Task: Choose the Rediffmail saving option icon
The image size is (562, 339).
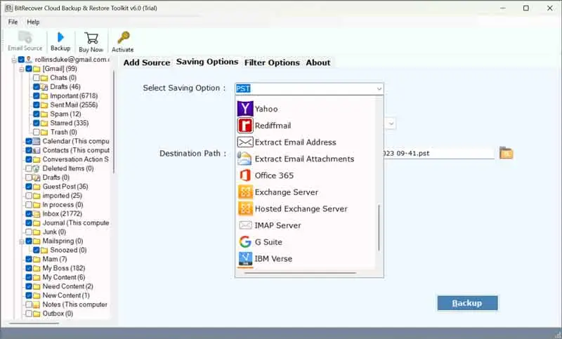Action: 245,126
